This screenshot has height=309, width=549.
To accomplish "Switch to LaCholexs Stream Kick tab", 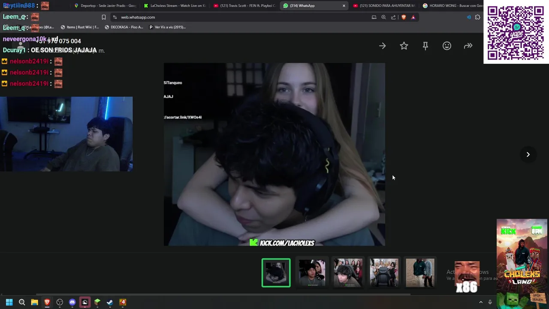I will (175, 6).
